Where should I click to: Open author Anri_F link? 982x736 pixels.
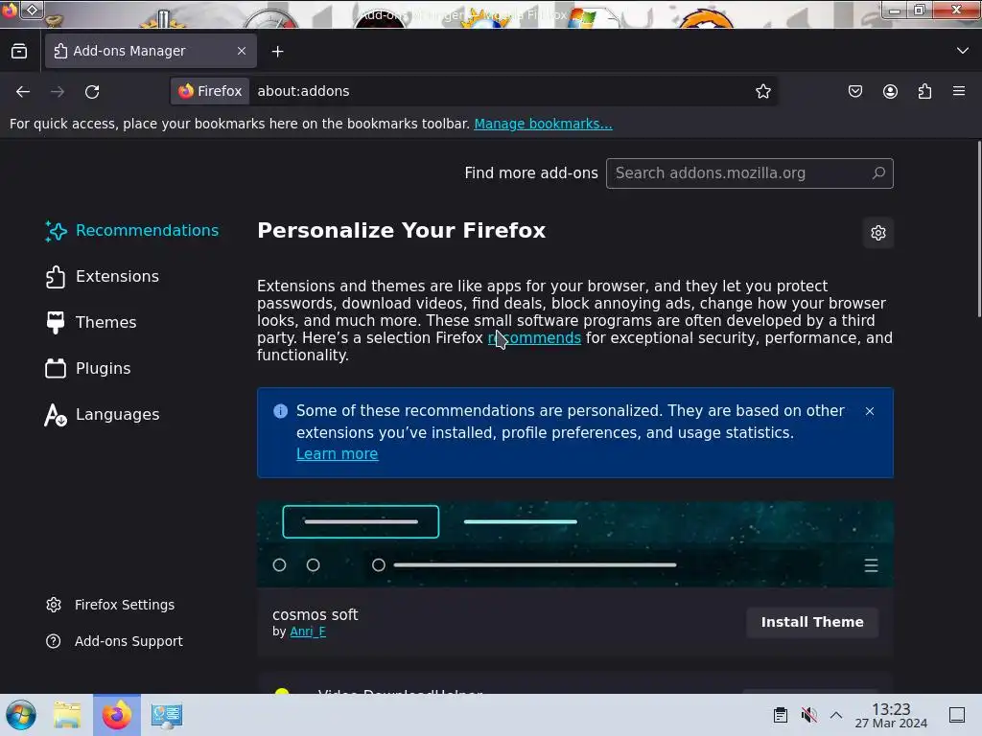click(308, 632)
